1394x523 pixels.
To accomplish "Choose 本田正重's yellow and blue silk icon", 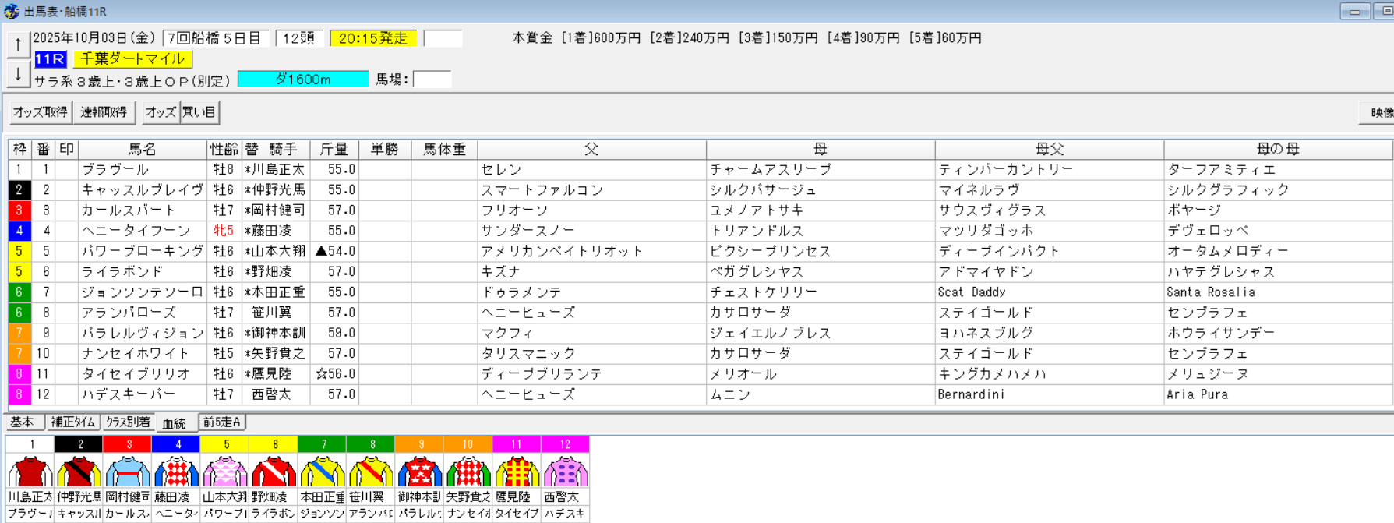I will (323, 472).
